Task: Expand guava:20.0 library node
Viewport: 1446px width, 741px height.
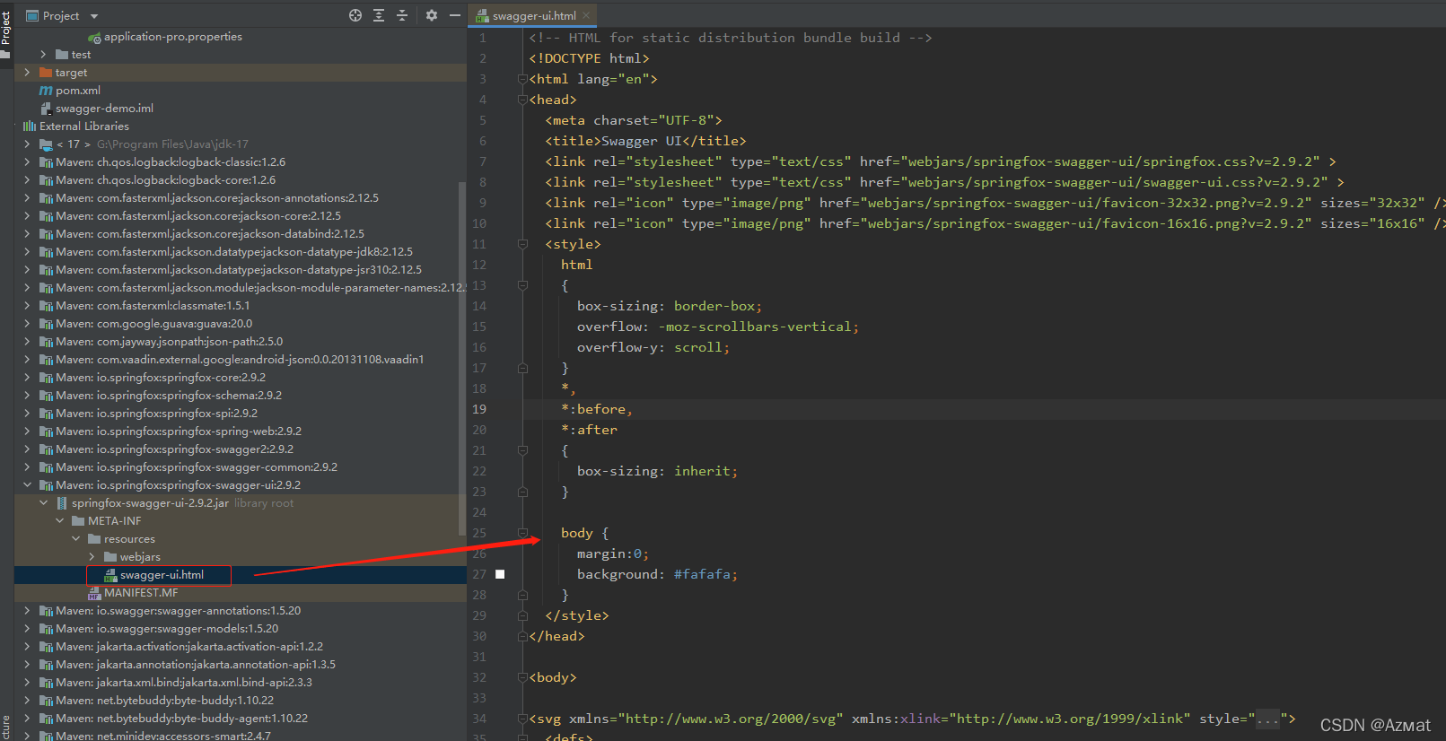Action: 27,324
